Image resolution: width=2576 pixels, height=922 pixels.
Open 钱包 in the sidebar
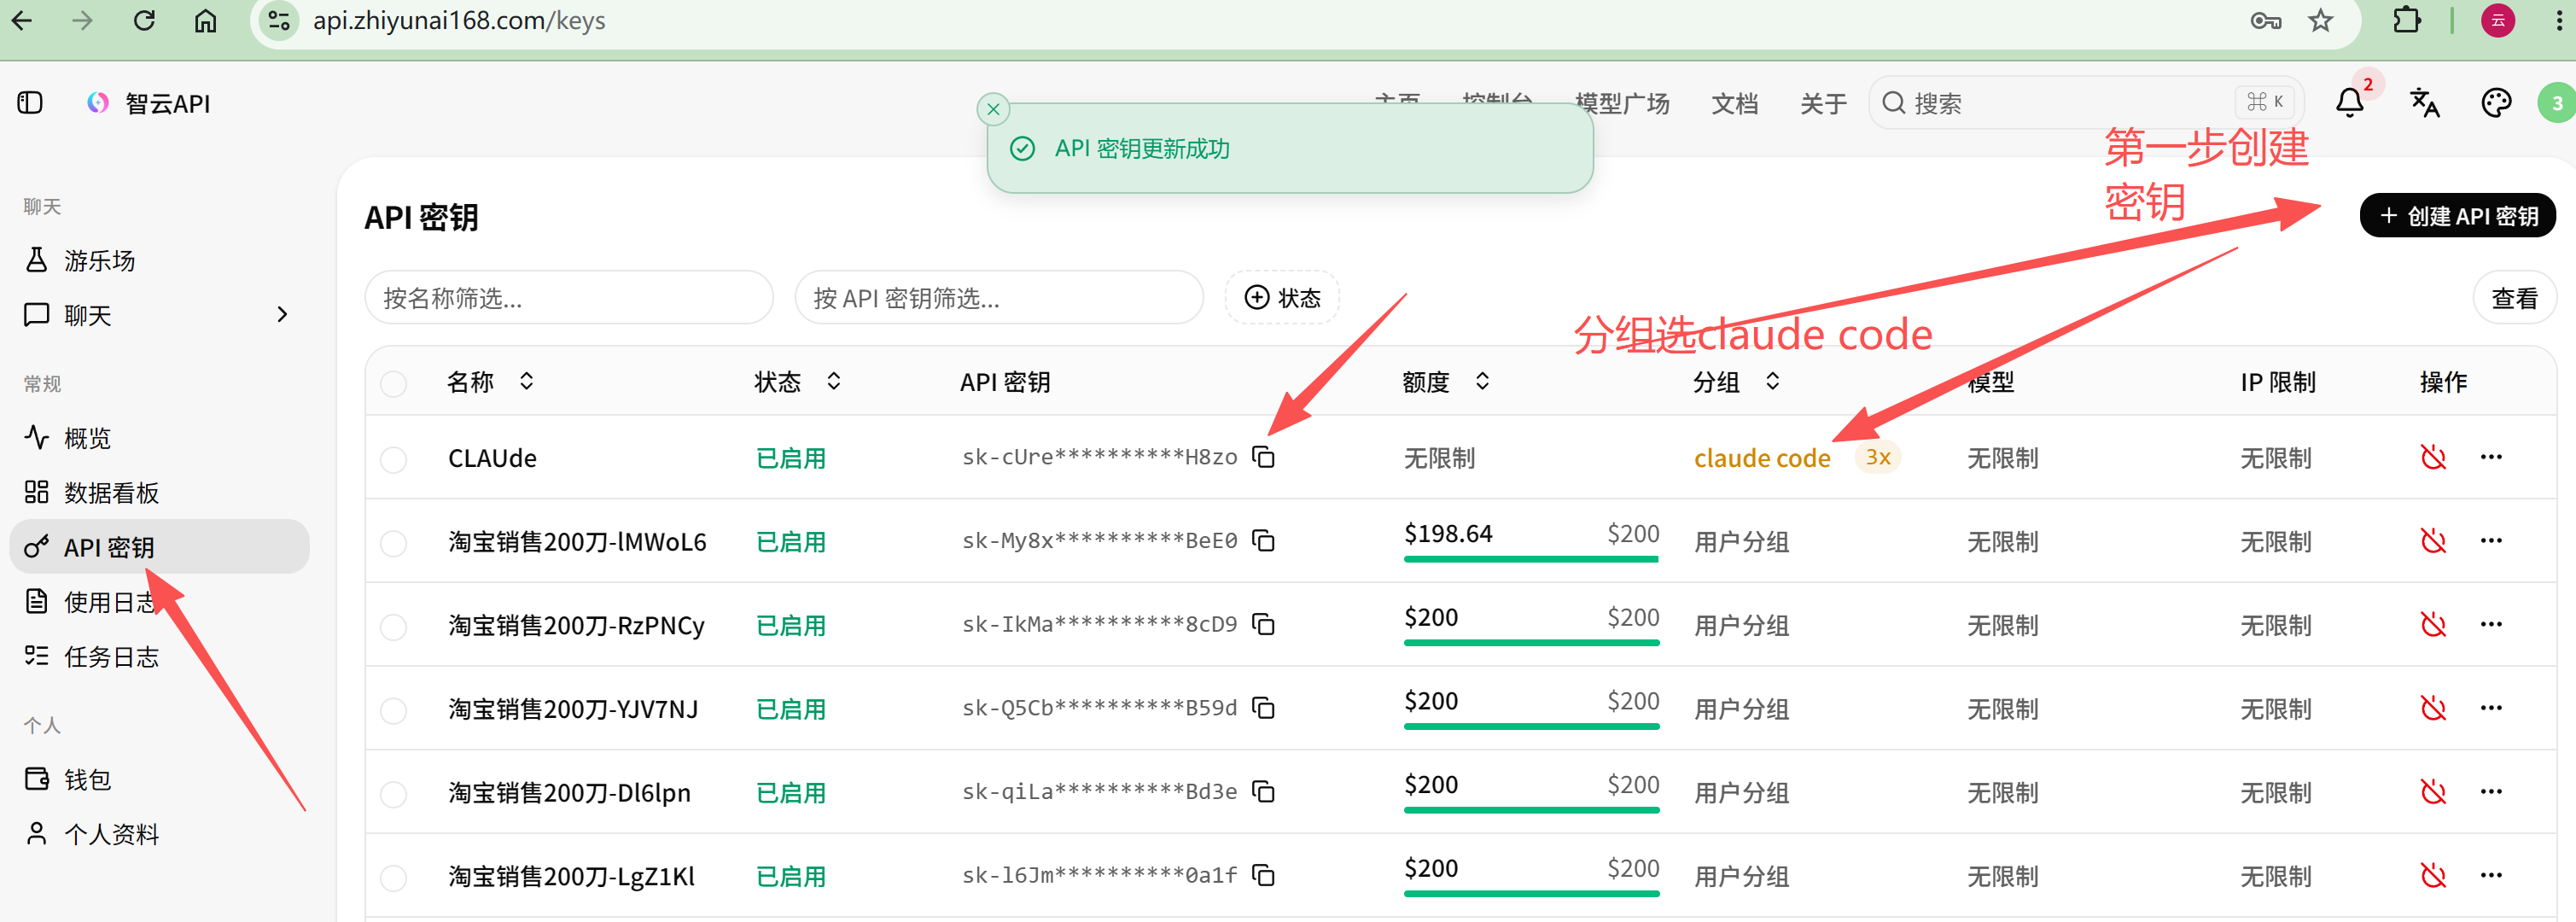(x=160, y=780)
